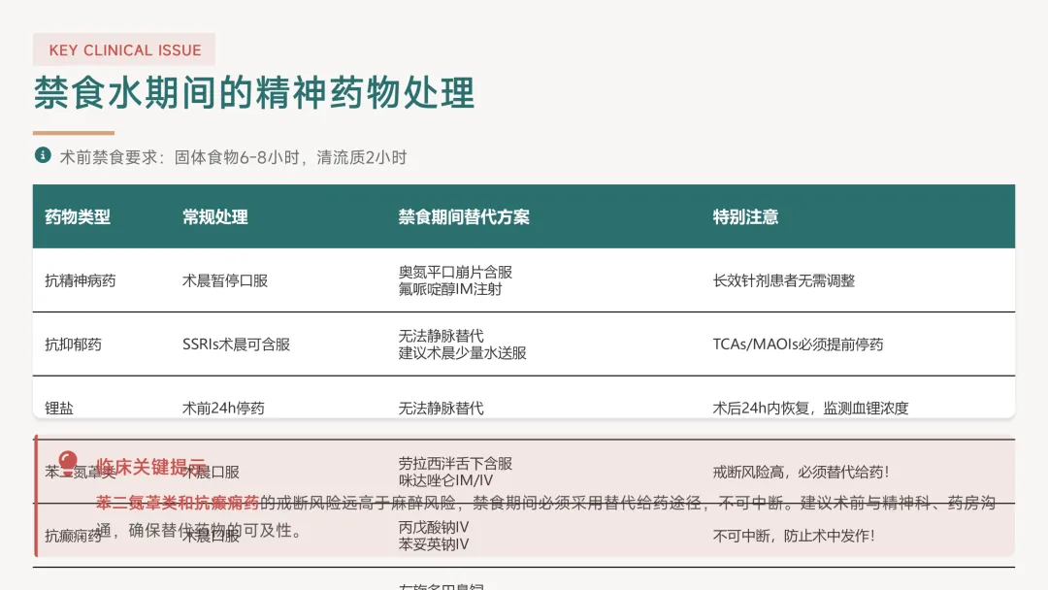1048x590 pixels.
Task: Click the SSRIs术晨可含服 cell
Action: (236, 344)
